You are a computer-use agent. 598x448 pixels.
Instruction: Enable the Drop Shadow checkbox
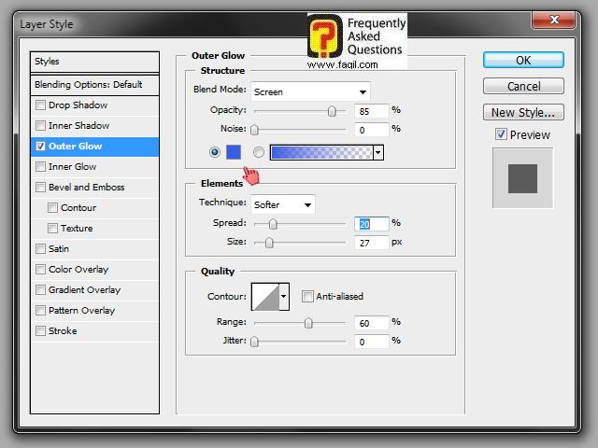click(x=40, y=105)
